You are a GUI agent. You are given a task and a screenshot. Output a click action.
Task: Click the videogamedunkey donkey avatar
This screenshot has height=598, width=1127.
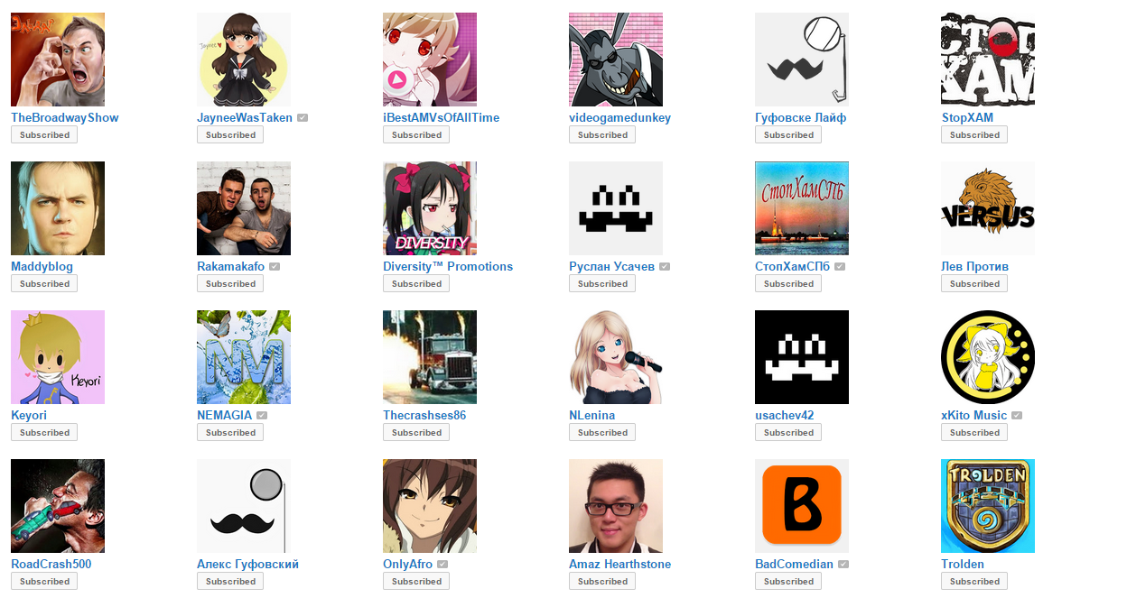click(x=616, y=60)
